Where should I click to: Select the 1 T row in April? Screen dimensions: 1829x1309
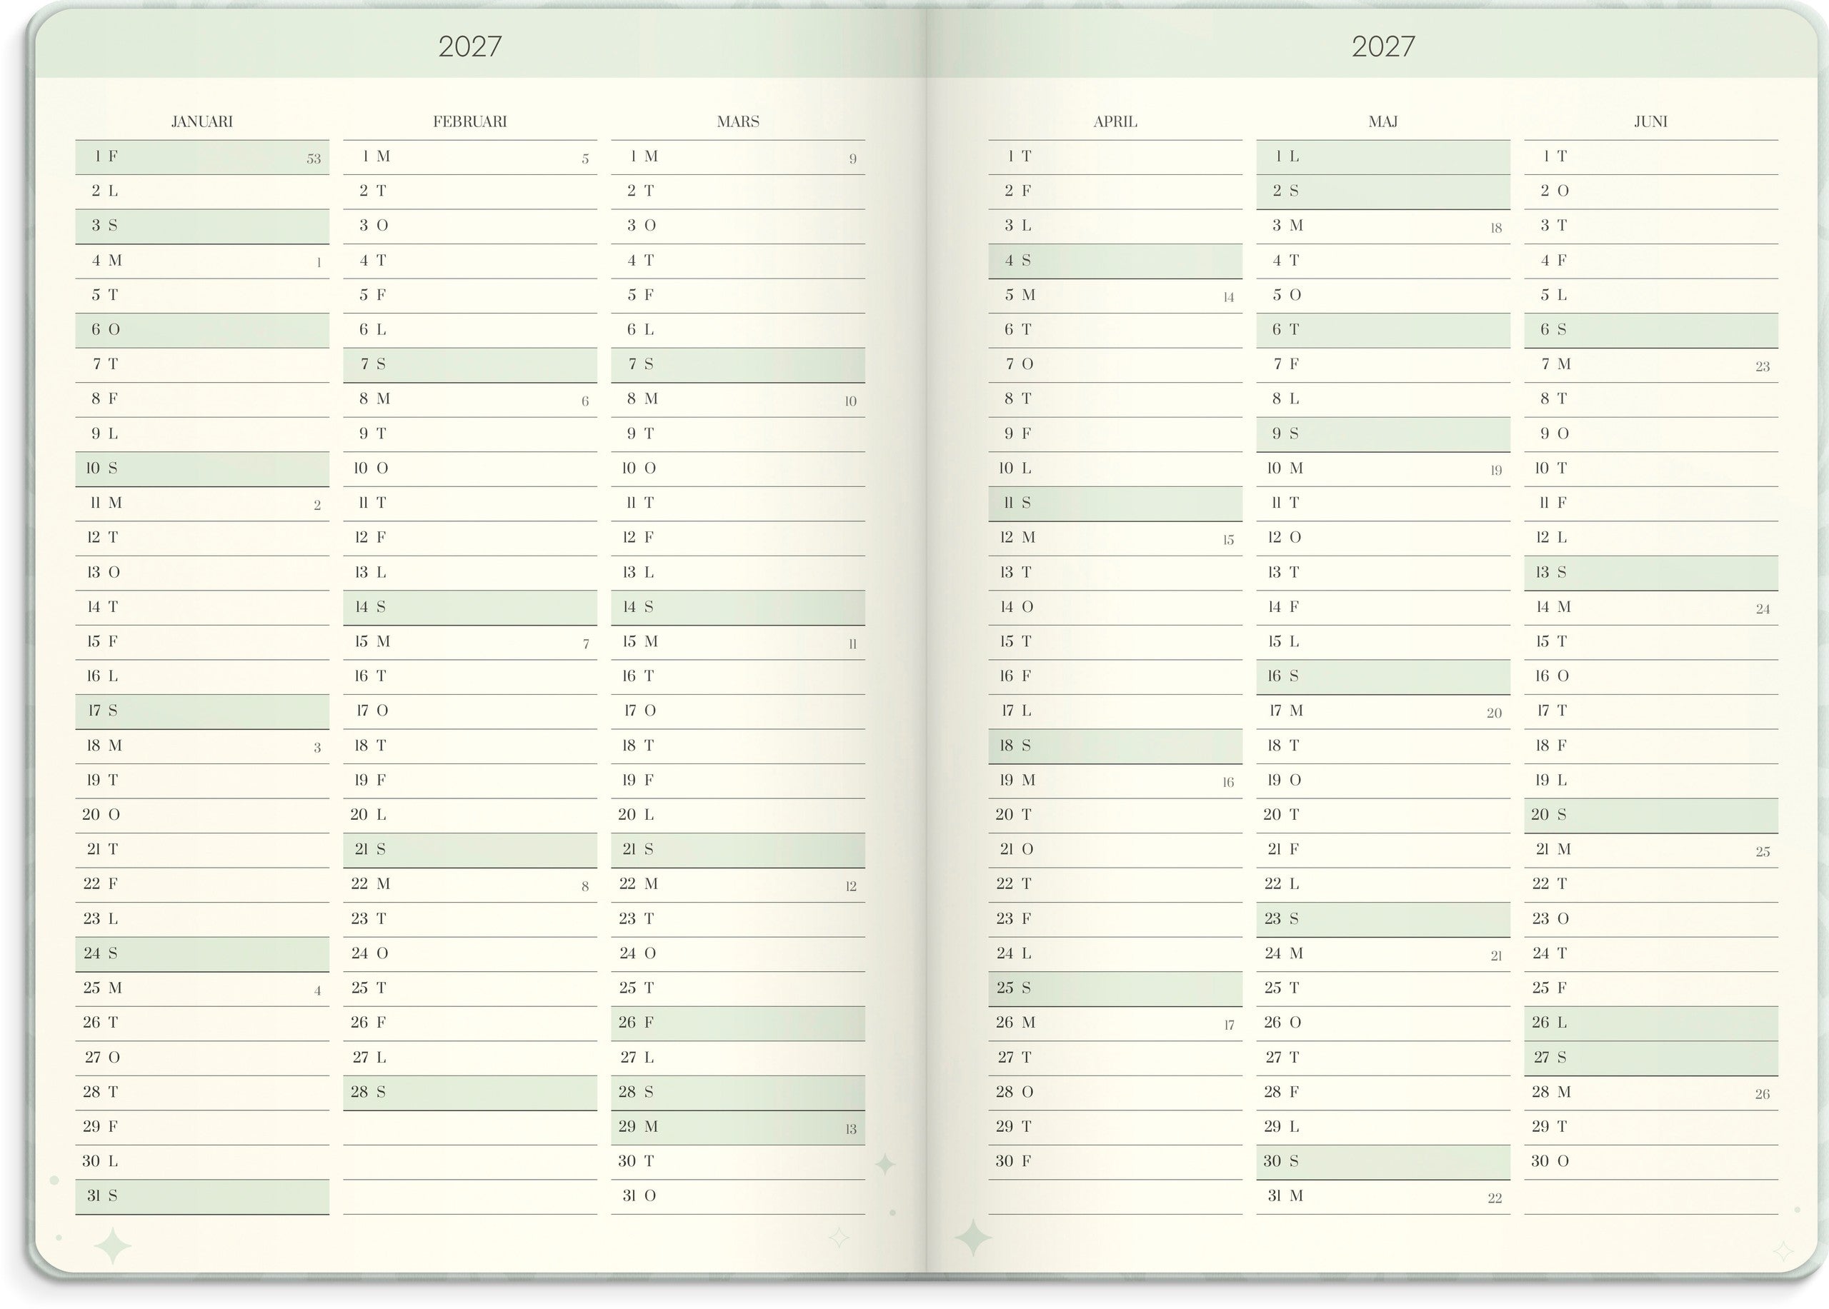pos(1115,157)
